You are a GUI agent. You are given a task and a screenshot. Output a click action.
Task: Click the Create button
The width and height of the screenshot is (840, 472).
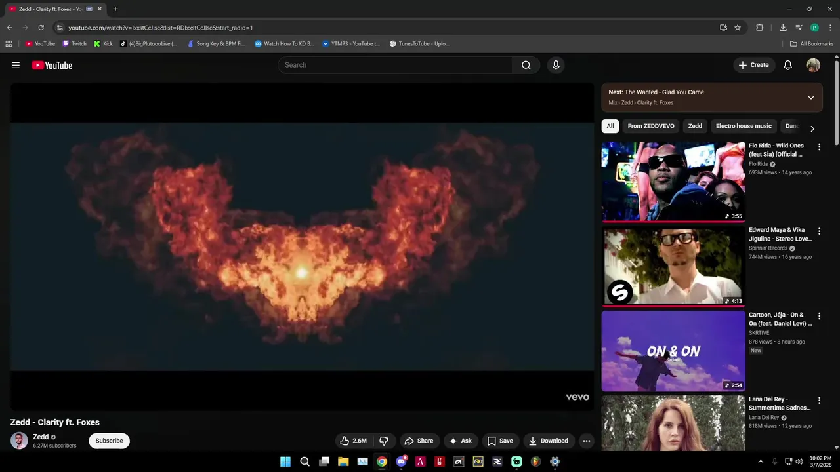pos(753,65)
